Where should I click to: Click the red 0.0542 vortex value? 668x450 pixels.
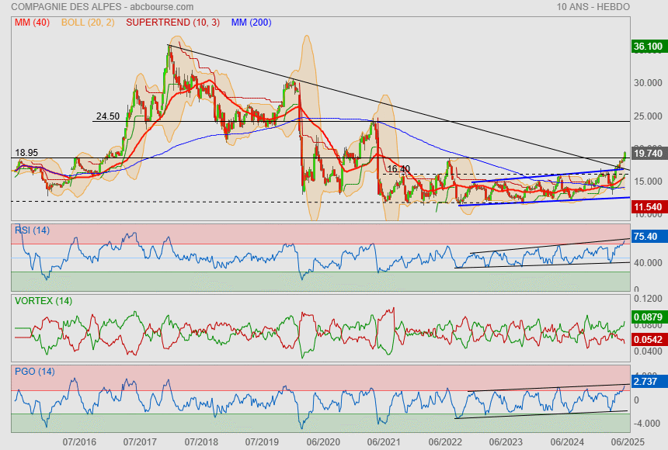tap(648, 339)
